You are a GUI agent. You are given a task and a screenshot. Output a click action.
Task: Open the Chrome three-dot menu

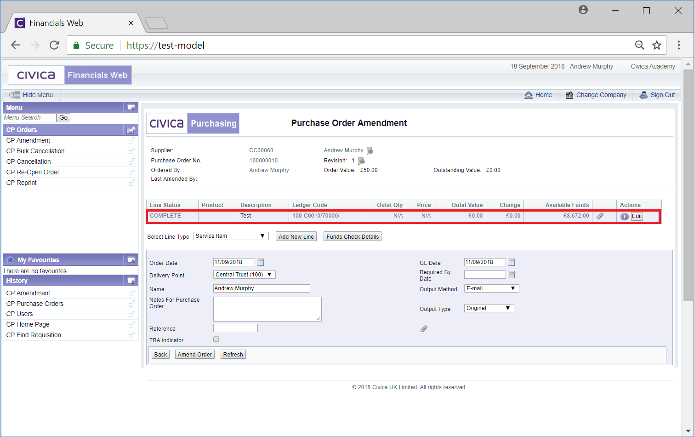[x=678, y=45]
